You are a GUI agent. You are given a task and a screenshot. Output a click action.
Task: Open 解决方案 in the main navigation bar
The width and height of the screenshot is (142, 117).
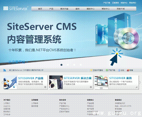pos(64,9)
